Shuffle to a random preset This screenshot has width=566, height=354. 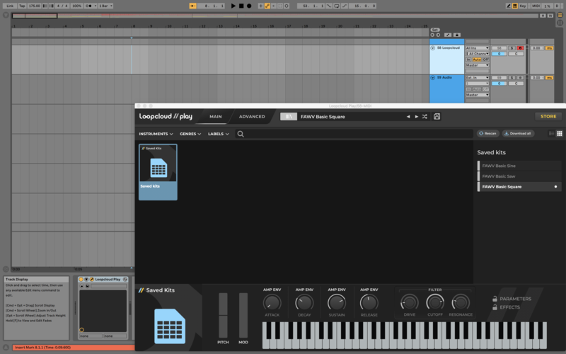point(424,117)
